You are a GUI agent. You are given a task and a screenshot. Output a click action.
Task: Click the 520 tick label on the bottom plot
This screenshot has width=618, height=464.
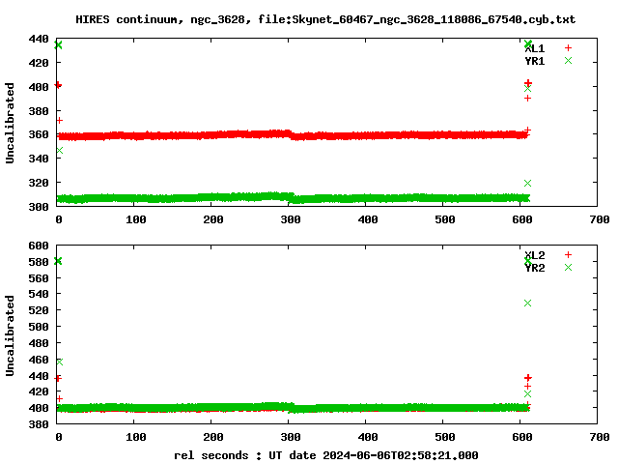(x=39, y=310)
